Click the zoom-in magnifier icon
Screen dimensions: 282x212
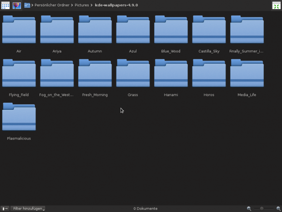pyautogui.click(x=278, y=208)
